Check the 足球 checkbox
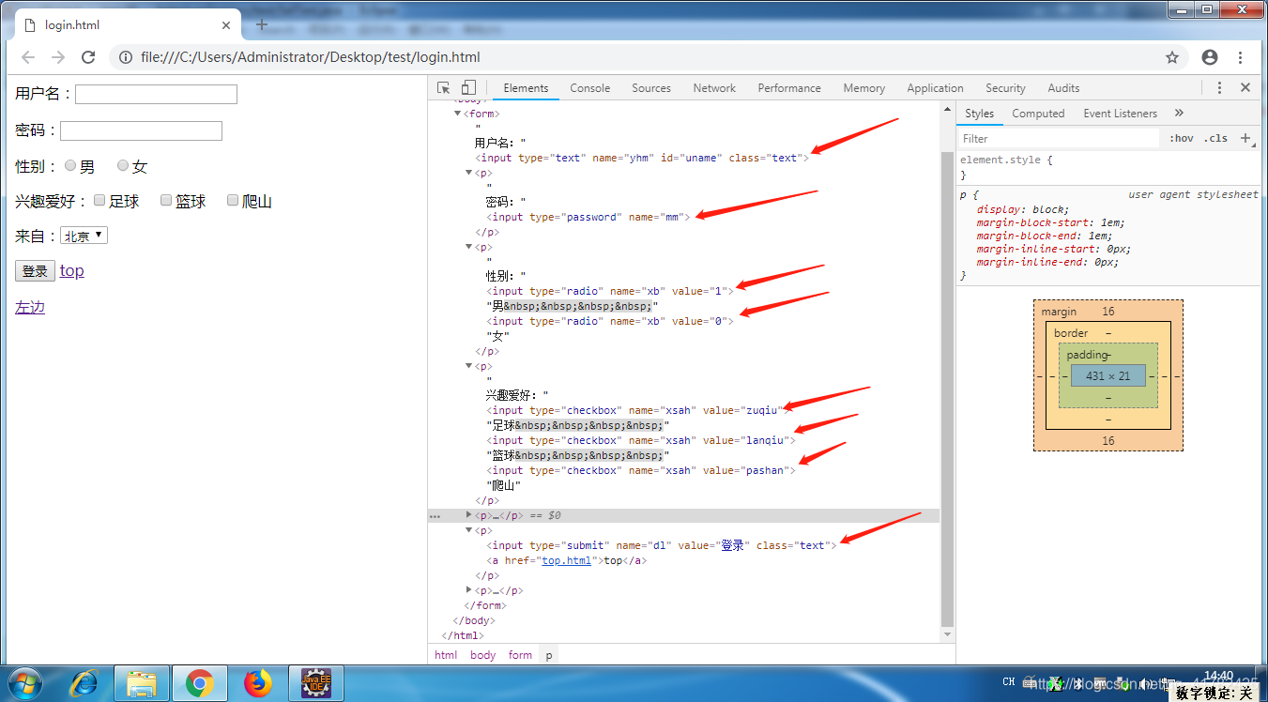Screen dimensions: 1268x702 click(x=99, y=200)
